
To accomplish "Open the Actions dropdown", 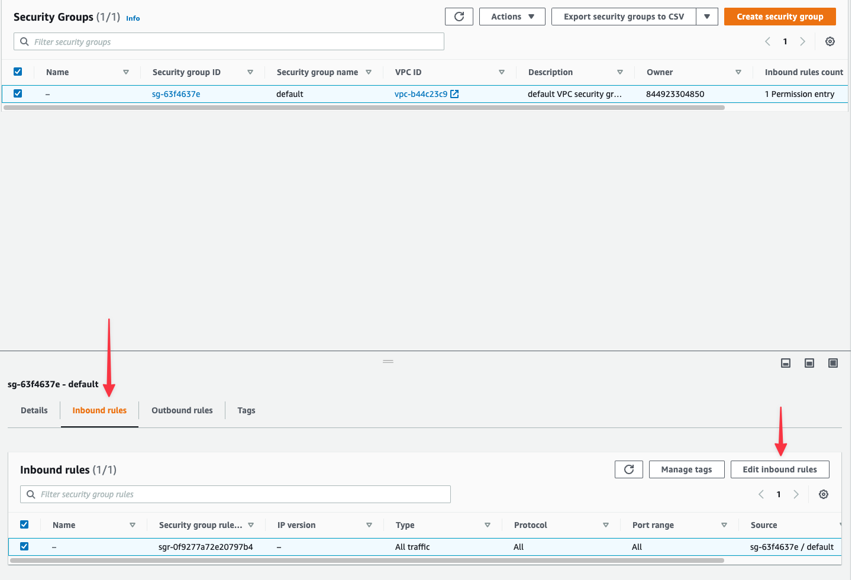I will 512,16.
